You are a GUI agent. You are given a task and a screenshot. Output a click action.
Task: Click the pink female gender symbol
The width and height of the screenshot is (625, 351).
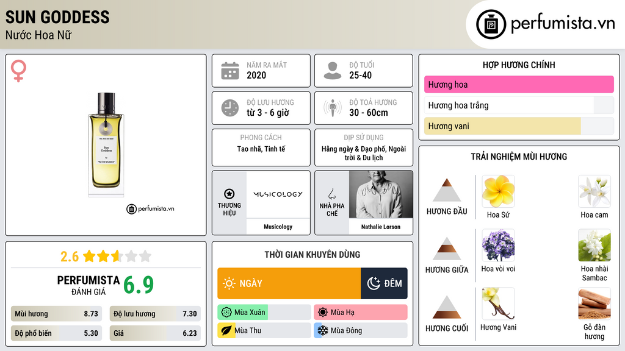[18, 71]
